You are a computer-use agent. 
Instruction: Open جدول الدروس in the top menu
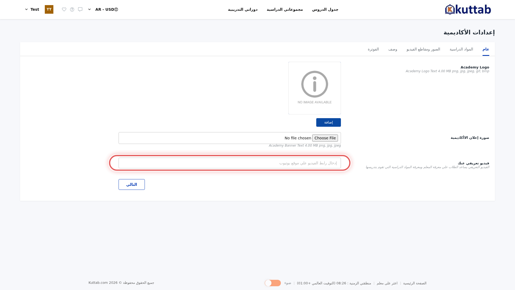325,9
